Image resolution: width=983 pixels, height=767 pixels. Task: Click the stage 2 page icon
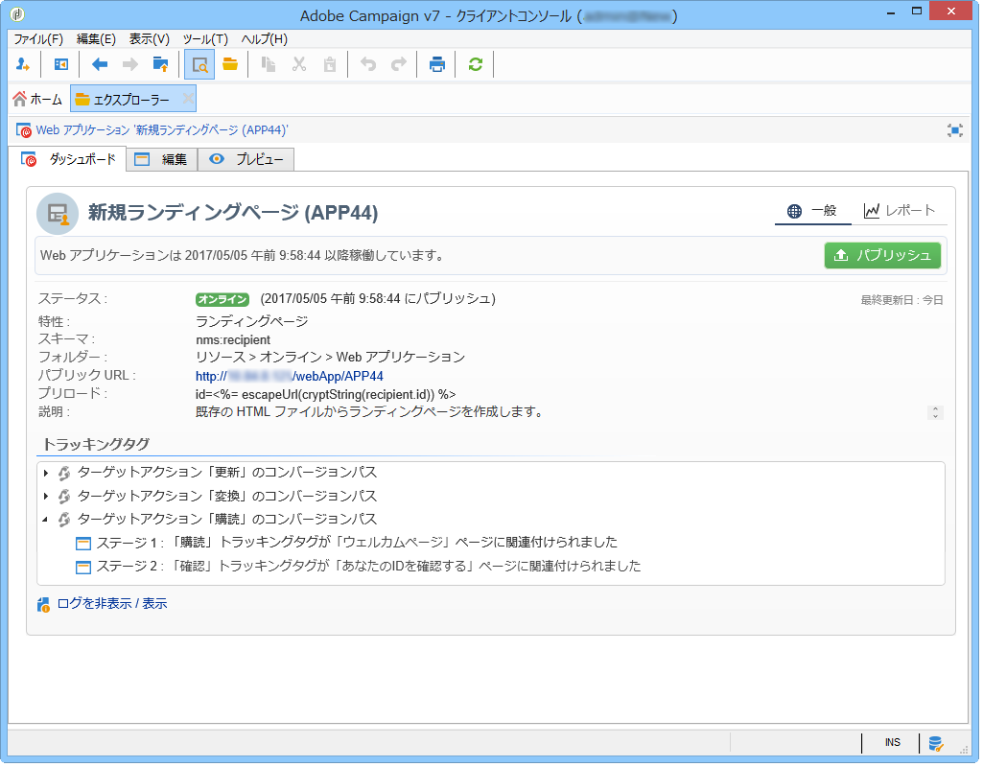[x=83, y=568]
